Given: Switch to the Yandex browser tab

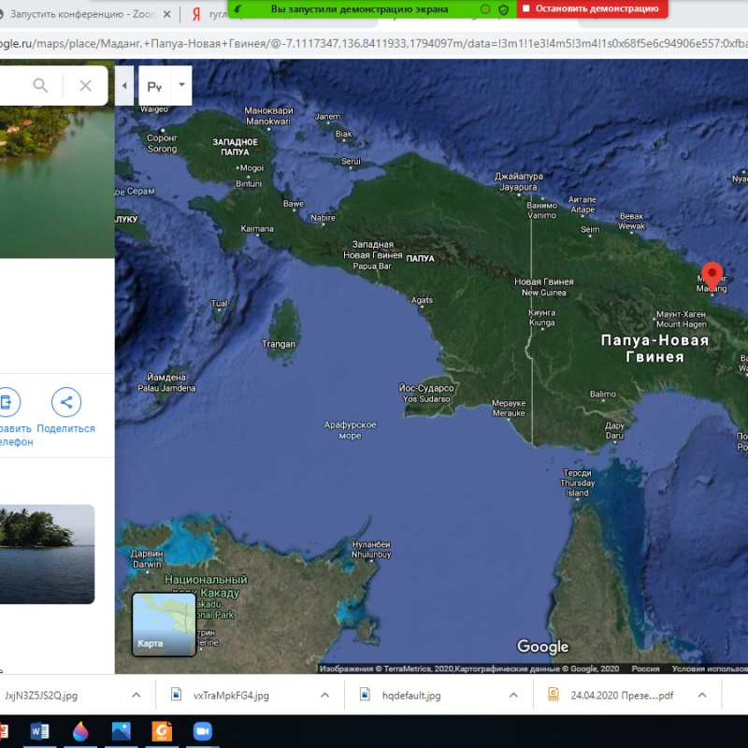Looking at the screenshot, I should (x=210, y=15).
